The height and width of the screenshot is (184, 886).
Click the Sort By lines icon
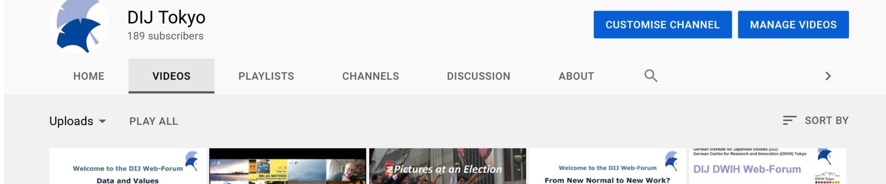click(x=790, y=121)
